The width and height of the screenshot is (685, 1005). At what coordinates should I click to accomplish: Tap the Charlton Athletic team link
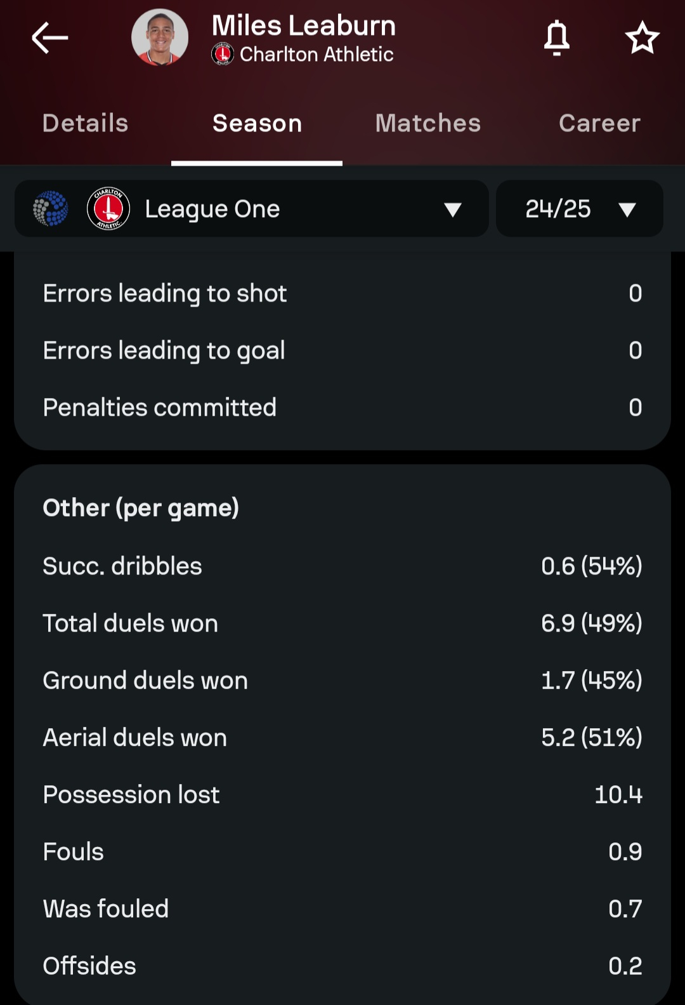pyautogui.click(x=316, y=54)
